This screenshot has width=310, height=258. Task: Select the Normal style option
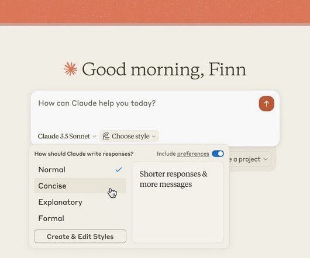tap(80, 170)
